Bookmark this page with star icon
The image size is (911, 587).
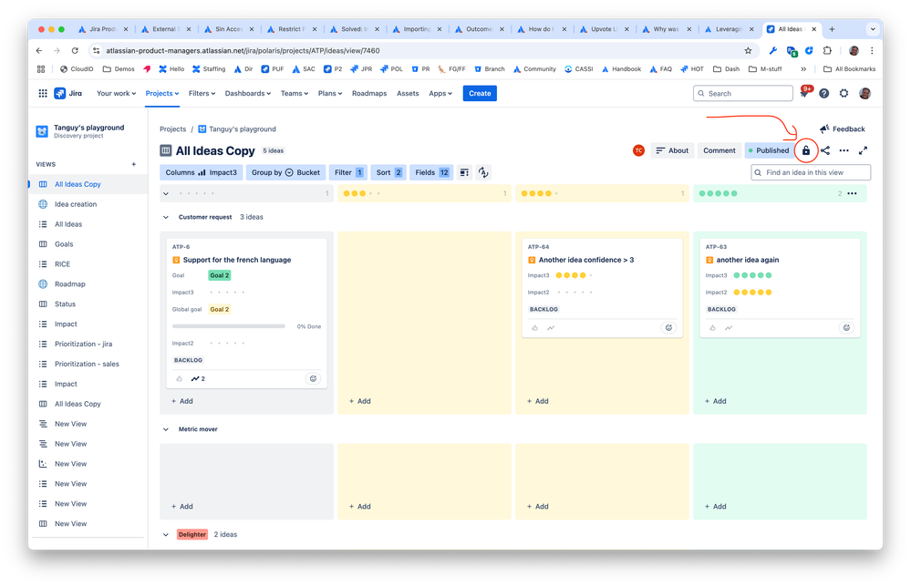[x=748, y=50]
